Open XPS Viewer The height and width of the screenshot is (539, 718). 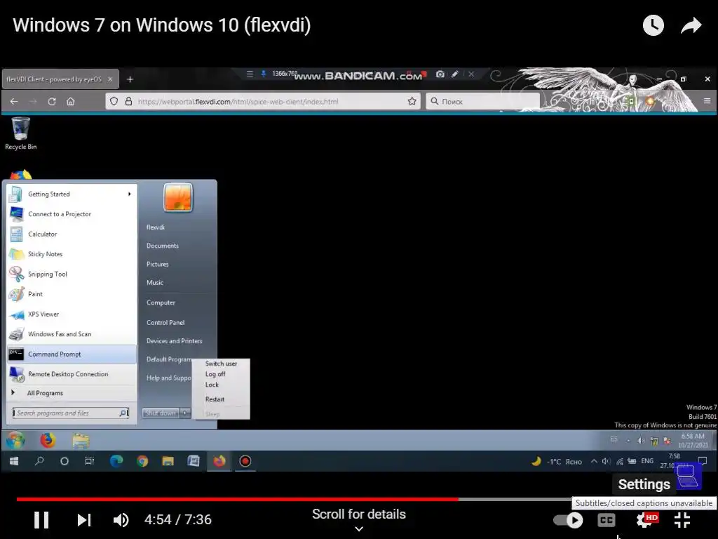(x=72, y=314)
